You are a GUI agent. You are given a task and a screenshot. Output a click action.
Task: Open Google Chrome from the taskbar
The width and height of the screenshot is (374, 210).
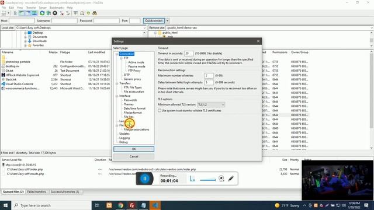pos(120,205)
